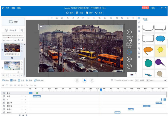Image resolution: width=168 pixels, height=122 pixels.
Task: Increase scene duration with plus button
Action: pos(147,80)
